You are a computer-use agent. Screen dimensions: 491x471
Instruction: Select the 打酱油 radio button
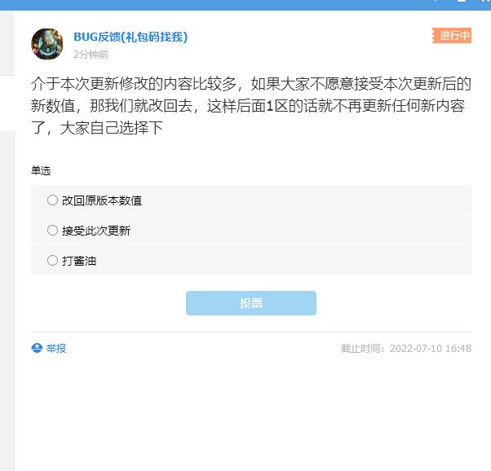click(52, 261)
